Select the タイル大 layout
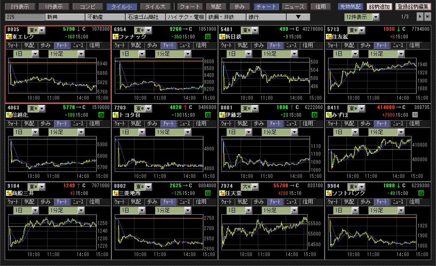 [155, 7]
